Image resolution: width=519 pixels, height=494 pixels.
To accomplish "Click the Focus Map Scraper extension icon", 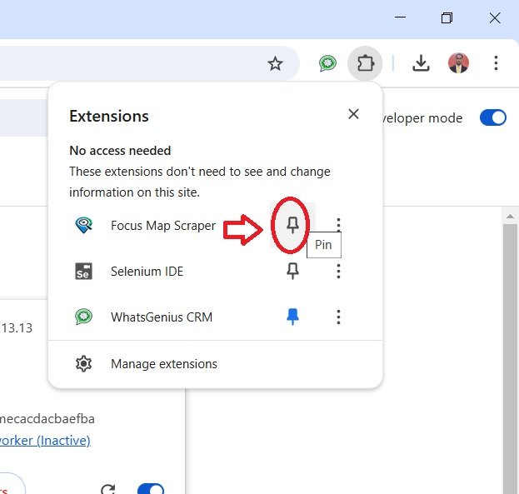I will [x=84, y=226].
